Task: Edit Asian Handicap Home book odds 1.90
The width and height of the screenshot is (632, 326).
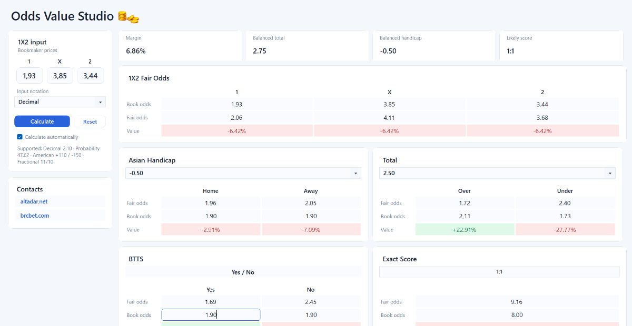Action: pos(211,216)
